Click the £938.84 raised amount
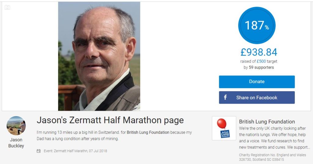 tap(259, 52)
